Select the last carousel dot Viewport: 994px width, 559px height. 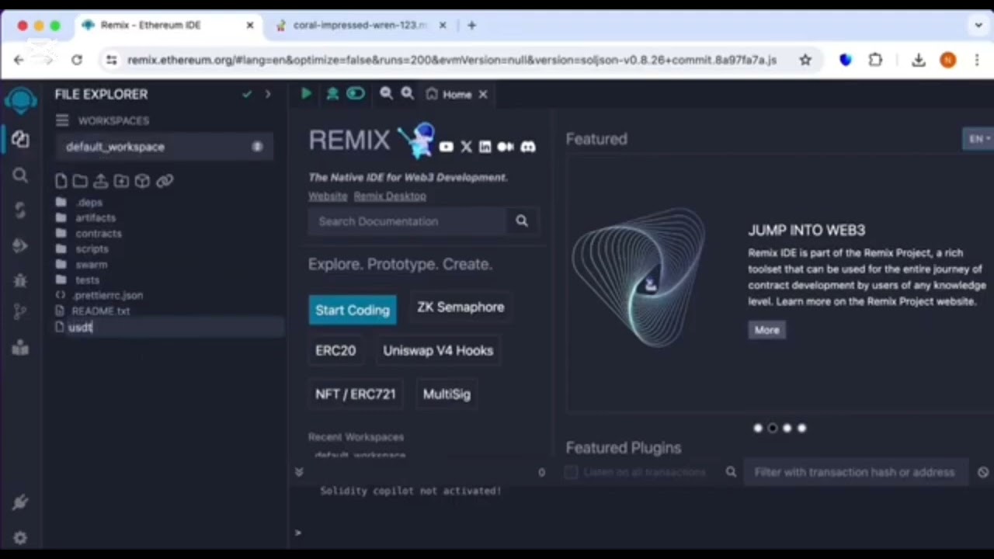(x=802, y=428)
